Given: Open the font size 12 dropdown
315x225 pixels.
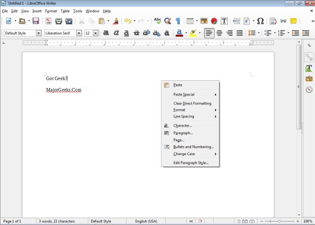Looking at the screenshot, I should point(95,33).
